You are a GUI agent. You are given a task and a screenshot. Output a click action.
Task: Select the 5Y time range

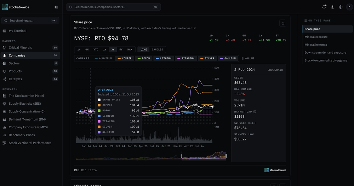click(121, 50)
